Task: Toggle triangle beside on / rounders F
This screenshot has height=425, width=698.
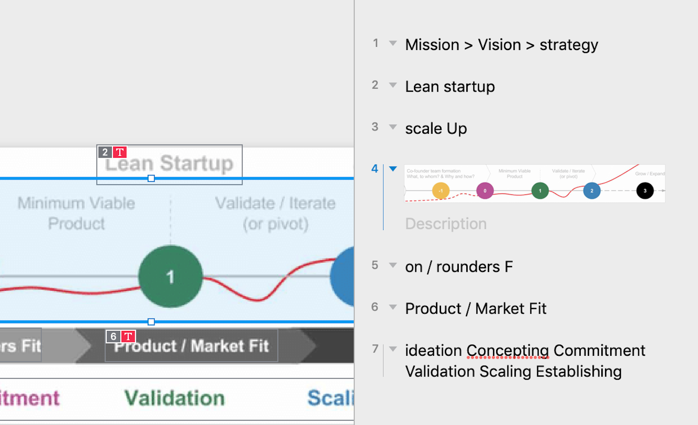Action: [x=393, y=265]
